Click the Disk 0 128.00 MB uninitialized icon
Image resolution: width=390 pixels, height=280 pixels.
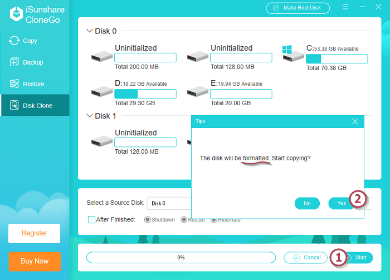pos(198,56)
